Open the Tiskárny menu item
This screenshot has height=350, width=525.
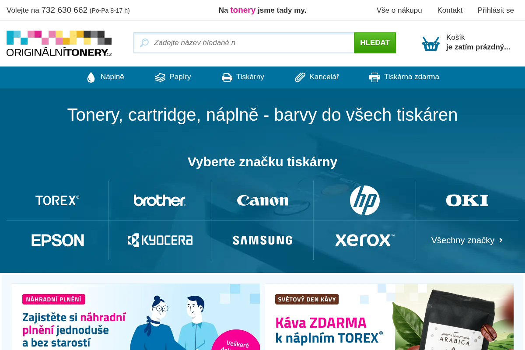click(x=243, y=77)
